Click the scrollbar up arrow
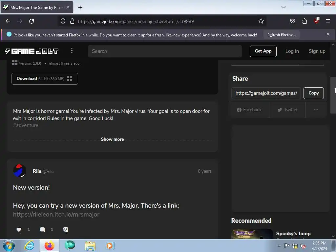Viewport: 336px width, 252px height. 333,45
